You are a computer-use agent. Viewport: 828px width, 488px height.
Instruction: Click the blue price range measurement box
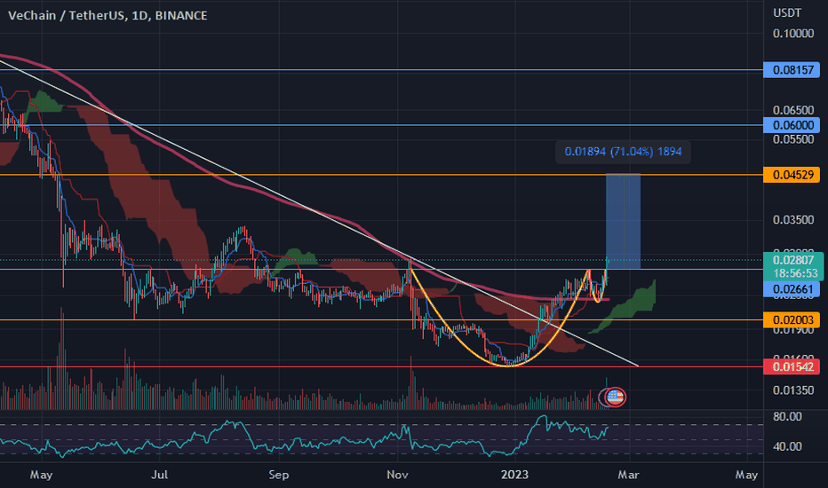click(623, 222)
